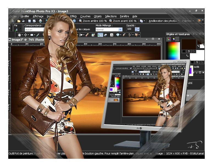
Task: Select the Scratch Remover checkmark tool
Action: [x=93, y=35]
